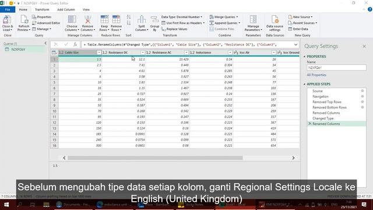Click the scroll right arrow
373x210 pixels.
[293, 158]
